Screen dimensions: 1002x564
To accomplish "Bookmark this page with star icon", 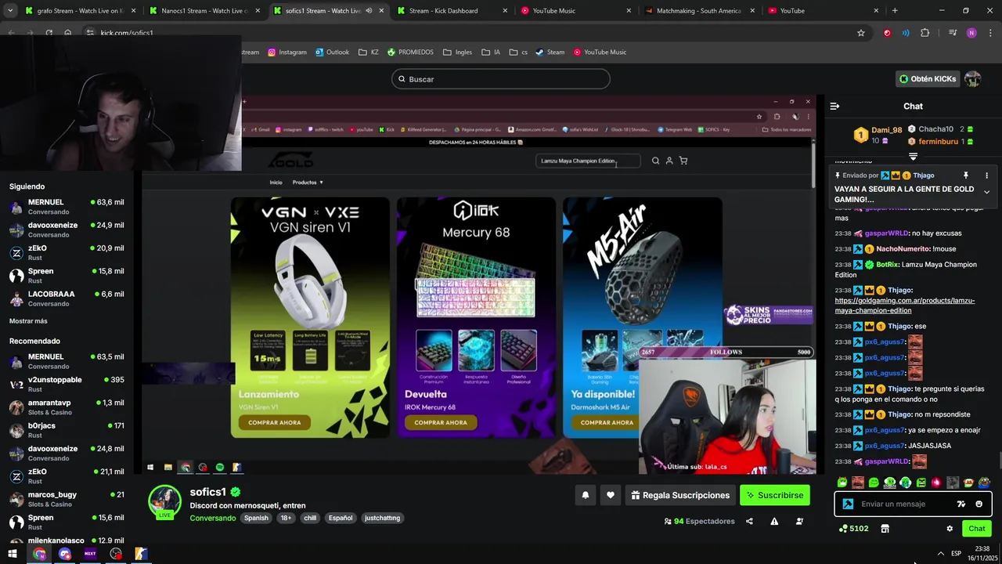I will [861, 33].
